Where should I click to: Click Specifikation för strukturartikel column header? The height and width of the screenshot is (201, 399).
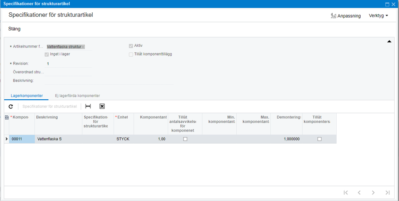coord(98,124)
